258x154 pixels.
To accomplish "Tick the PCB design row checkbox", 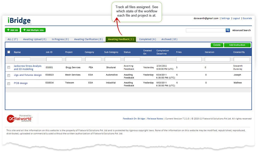I will click(9, 83).
